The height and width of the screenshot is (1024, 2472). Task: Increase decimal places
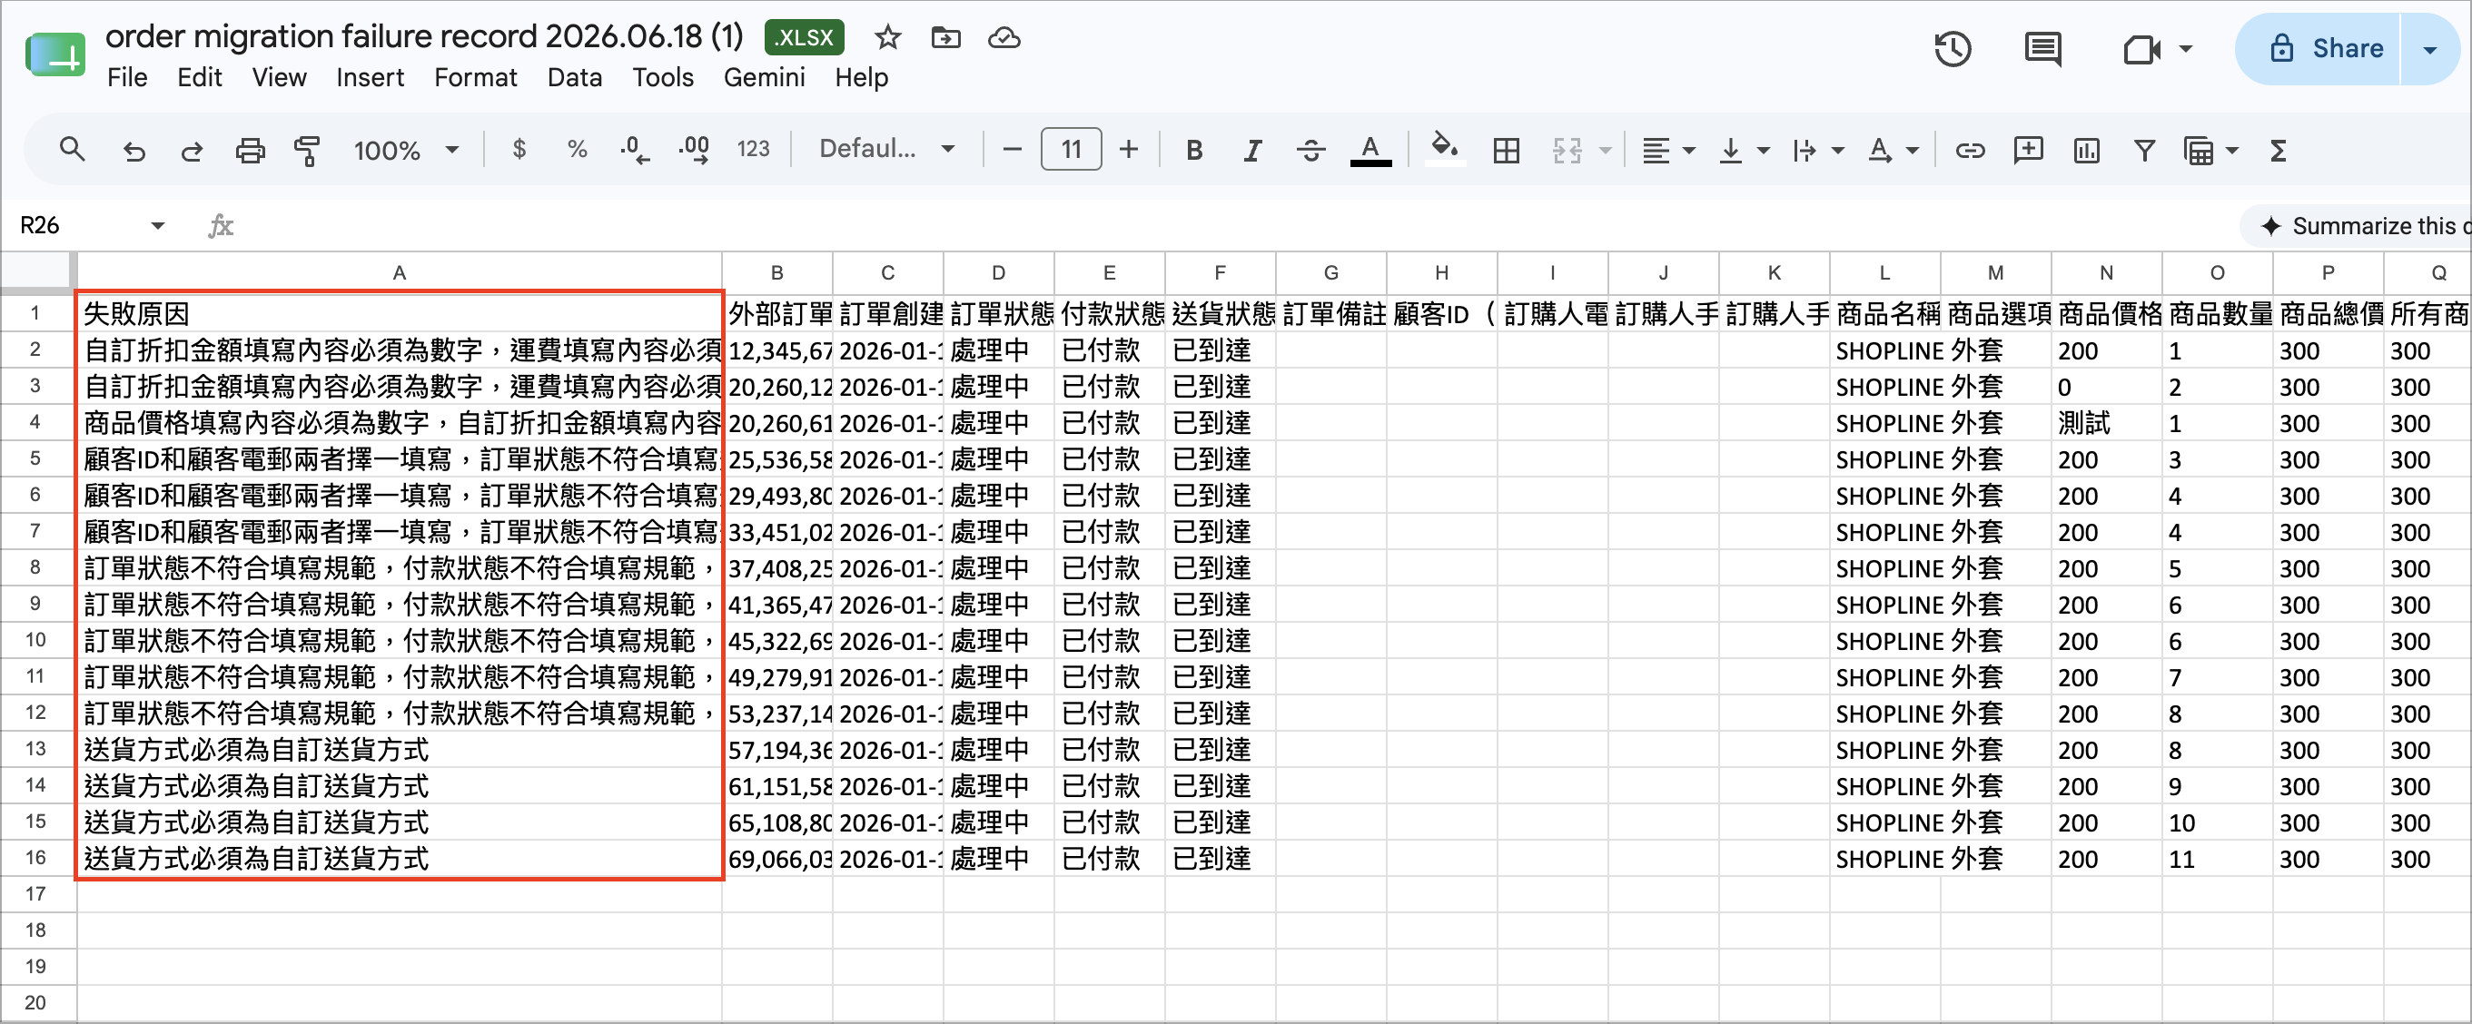[694, 150]
